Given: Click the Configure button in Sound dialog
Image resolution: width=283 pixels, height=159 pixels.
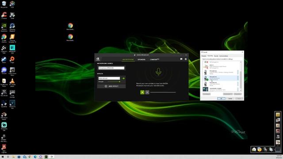Looking at the screenshot, I should coord(207,94).
